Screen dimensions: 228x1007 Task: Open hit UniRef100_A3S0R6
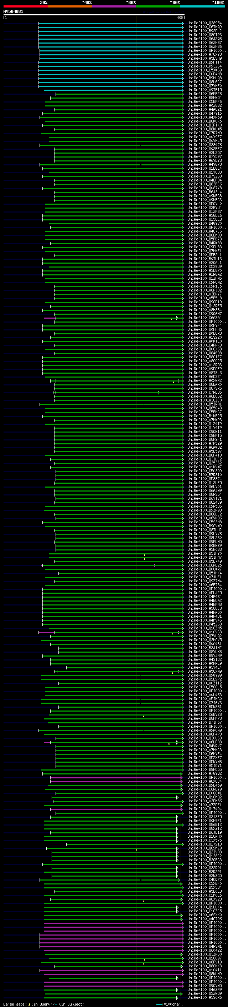[x=204, y=998]
